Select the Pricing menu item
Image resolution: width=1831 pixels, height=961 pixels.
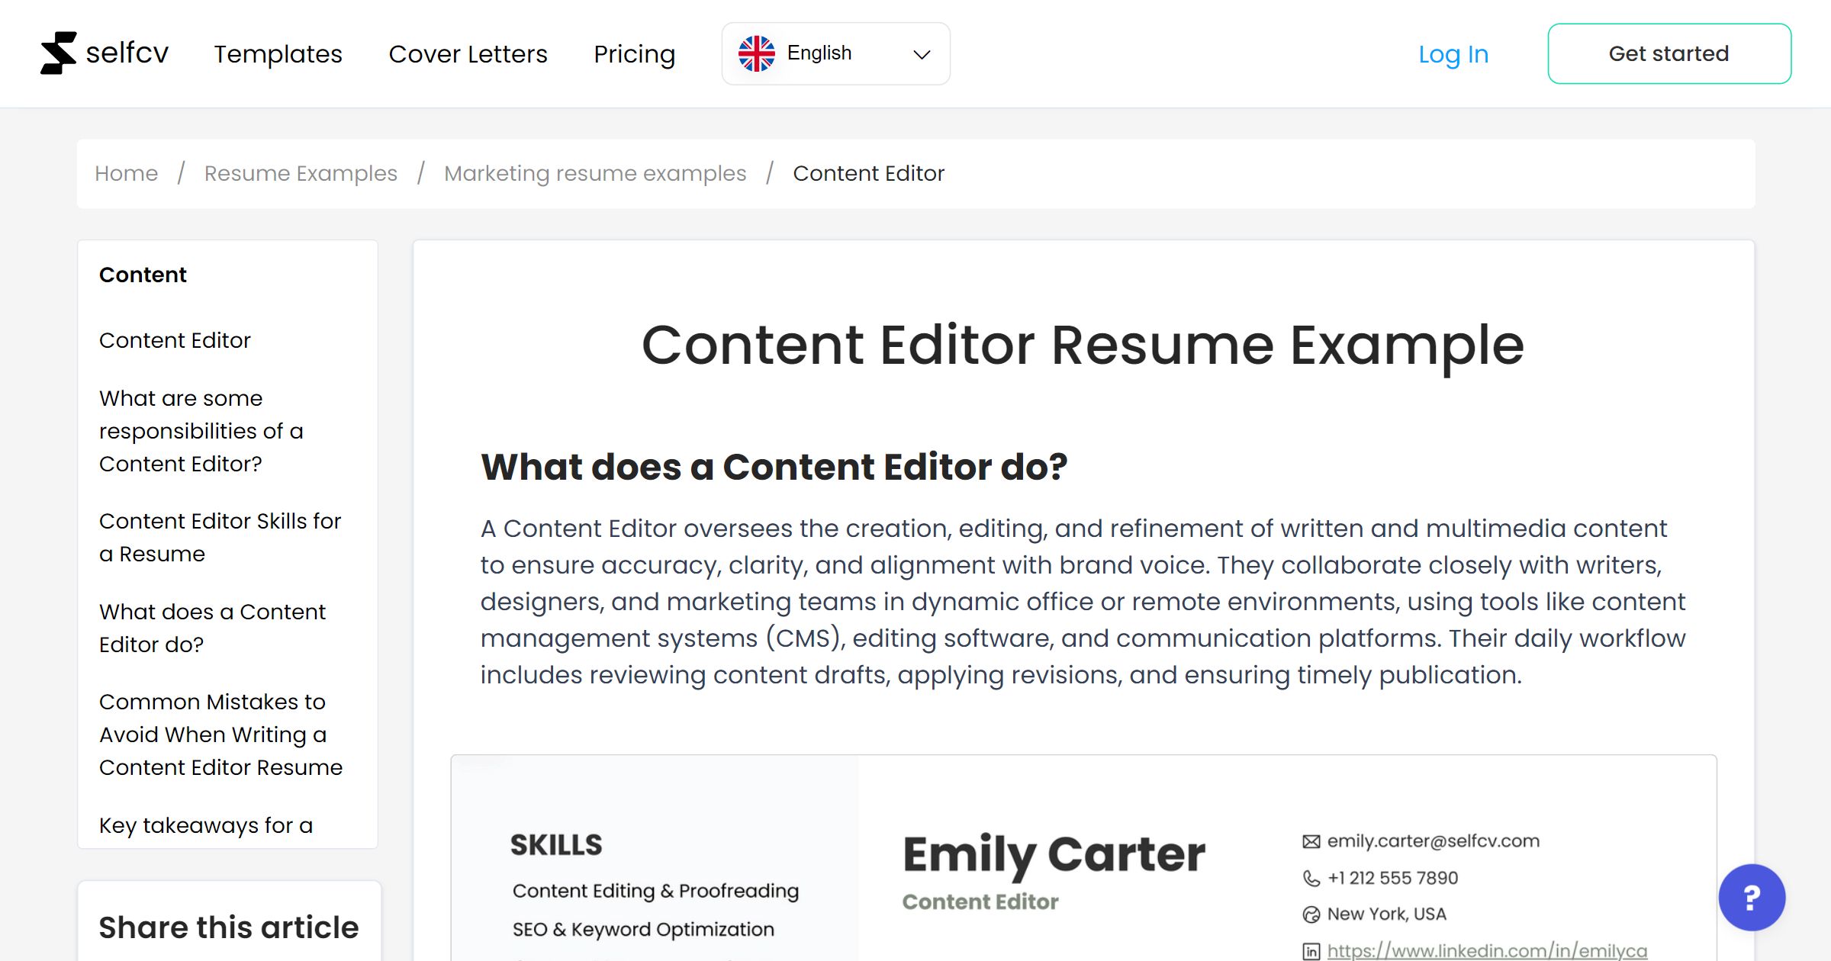coord(635,54)
